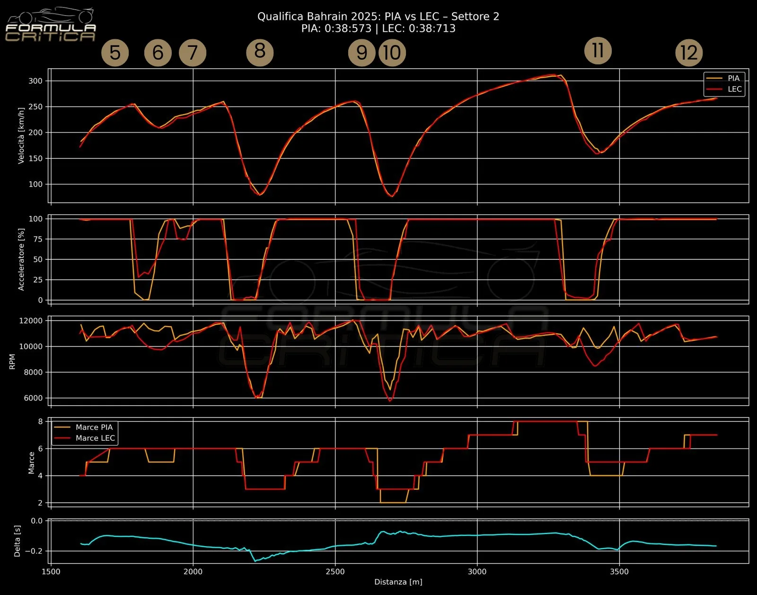Image resolution: width=757 pixels, height=595 pixels.
Task: Click the Formula Critica logo
Action: pyautogui.click(x=51, y=25)
